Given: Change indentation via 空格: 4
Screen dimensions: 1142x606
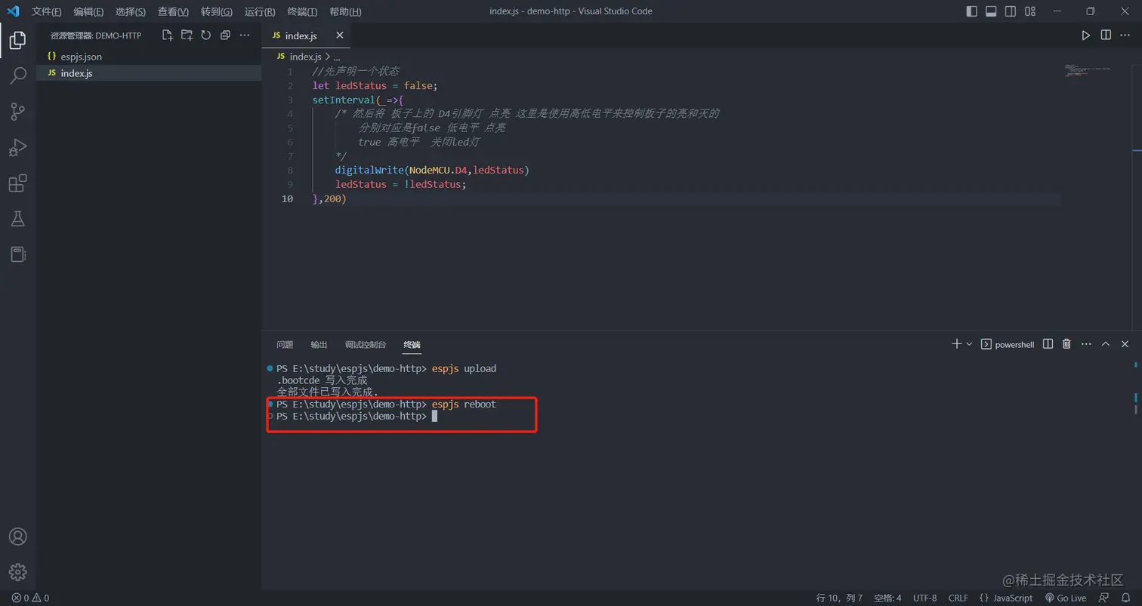Looking at the screenshot, I should (887, 598).
